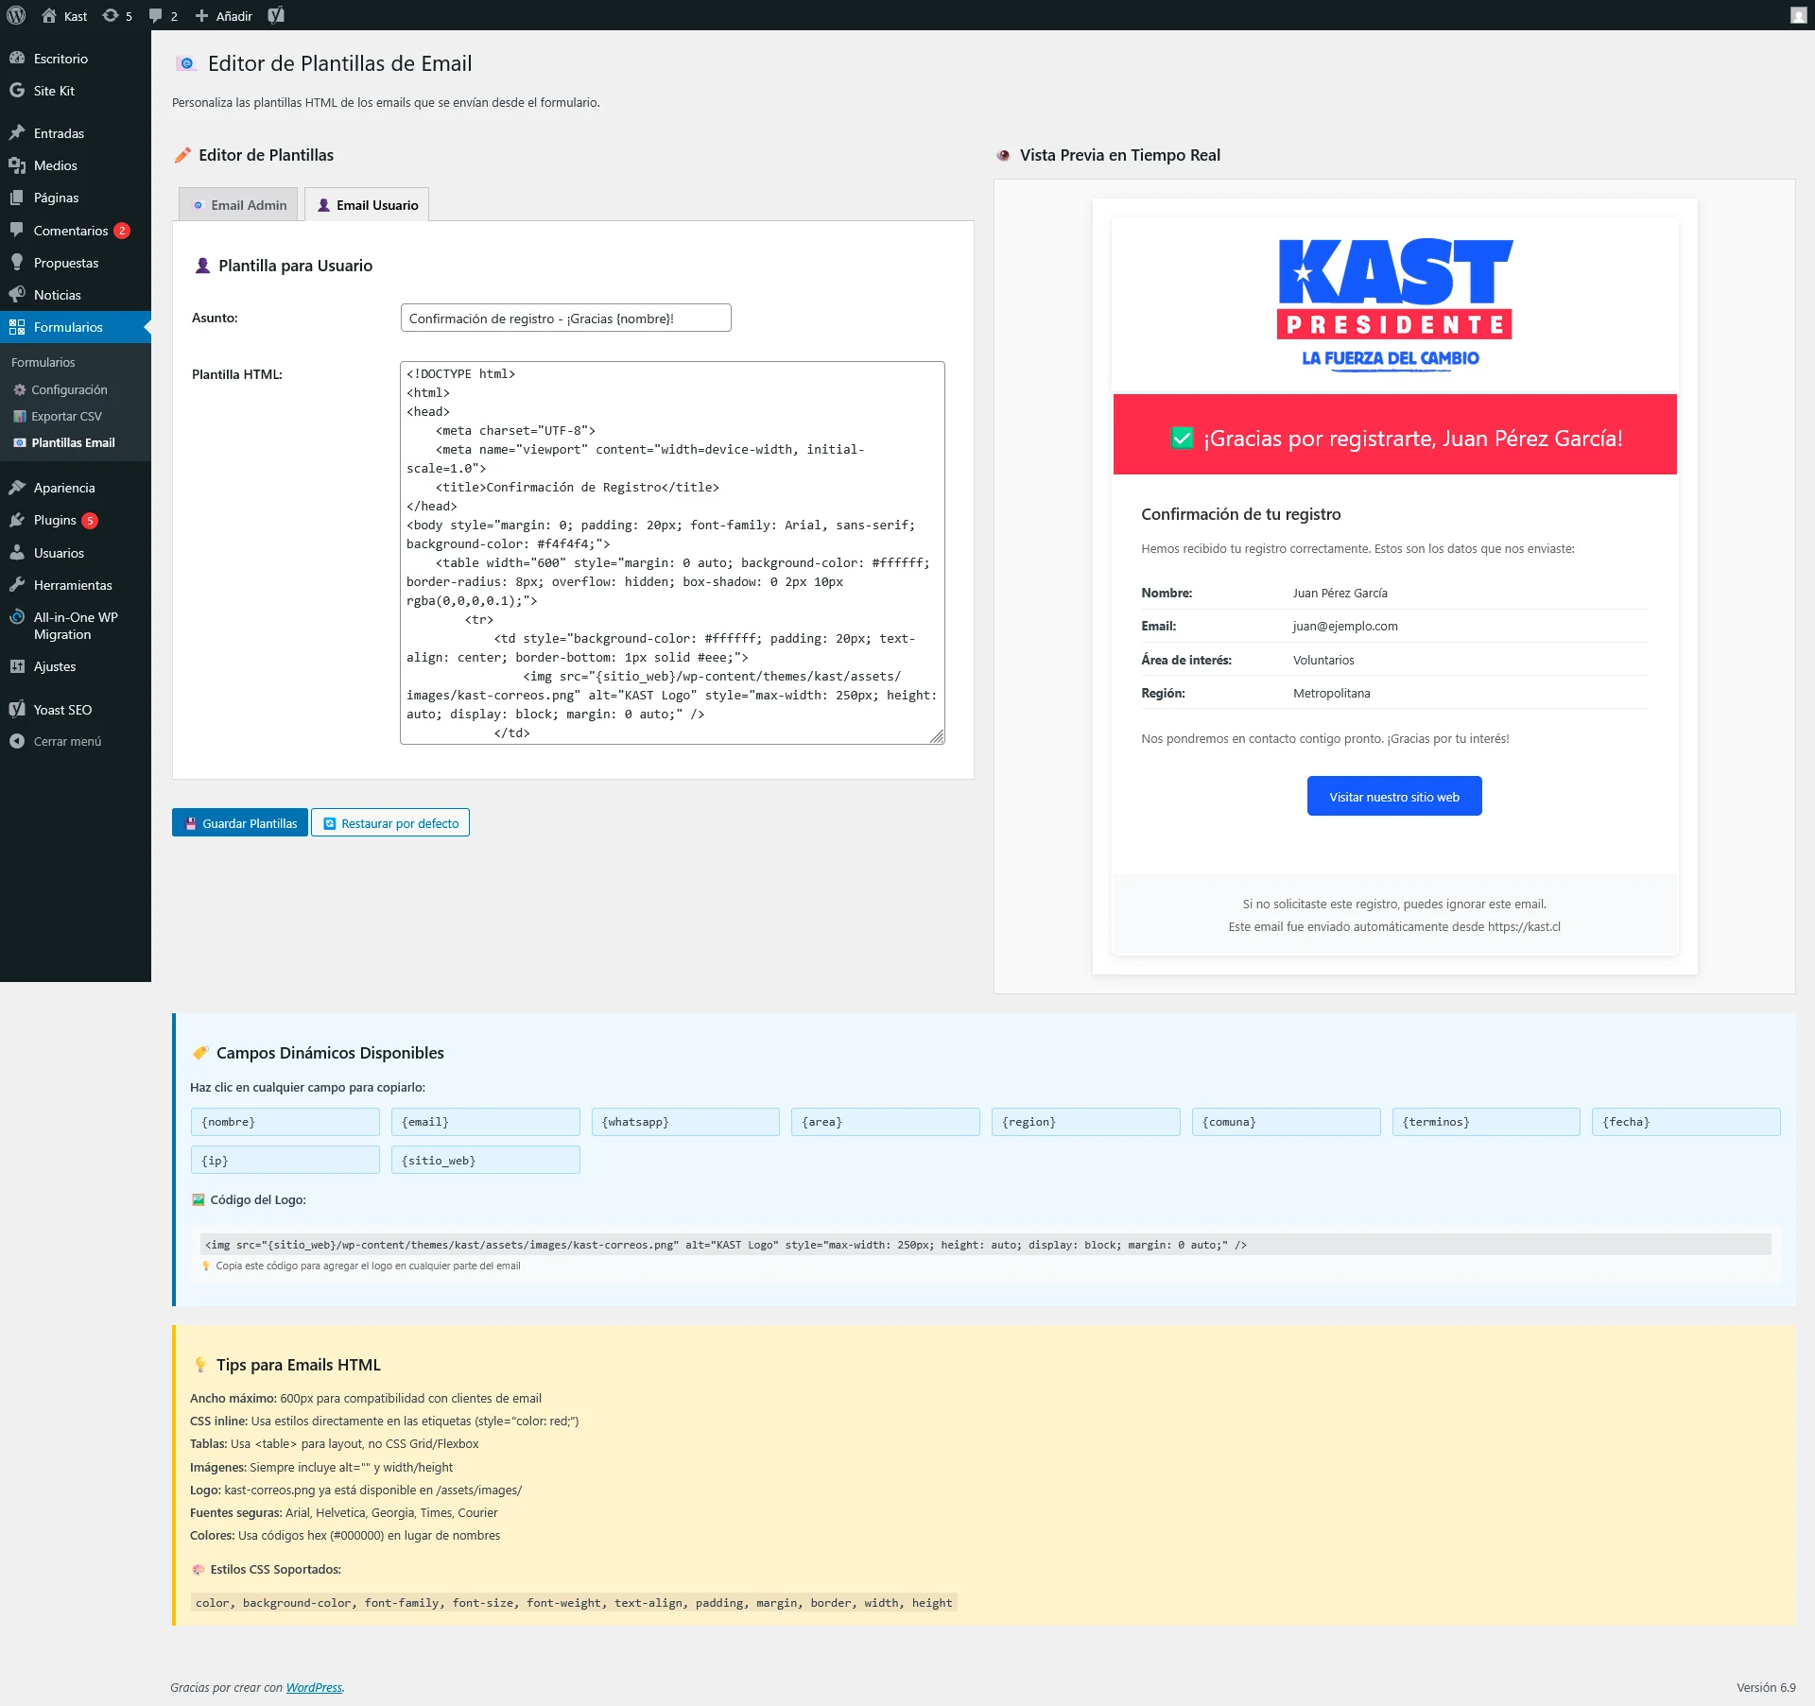Viewport: 1815px width, 1706px height.
Task: Click the Plantilla HTML textarea resize handle
Action: pos(937,736)
